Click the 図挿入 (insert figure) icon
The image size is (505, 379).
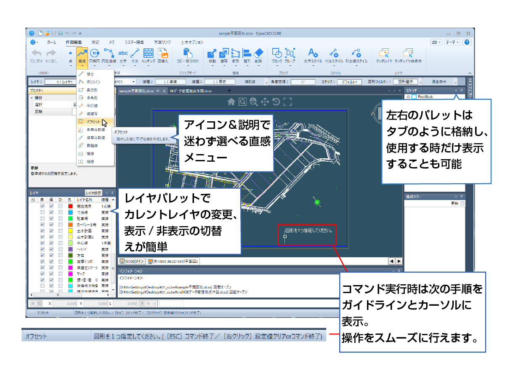(162, 56)
